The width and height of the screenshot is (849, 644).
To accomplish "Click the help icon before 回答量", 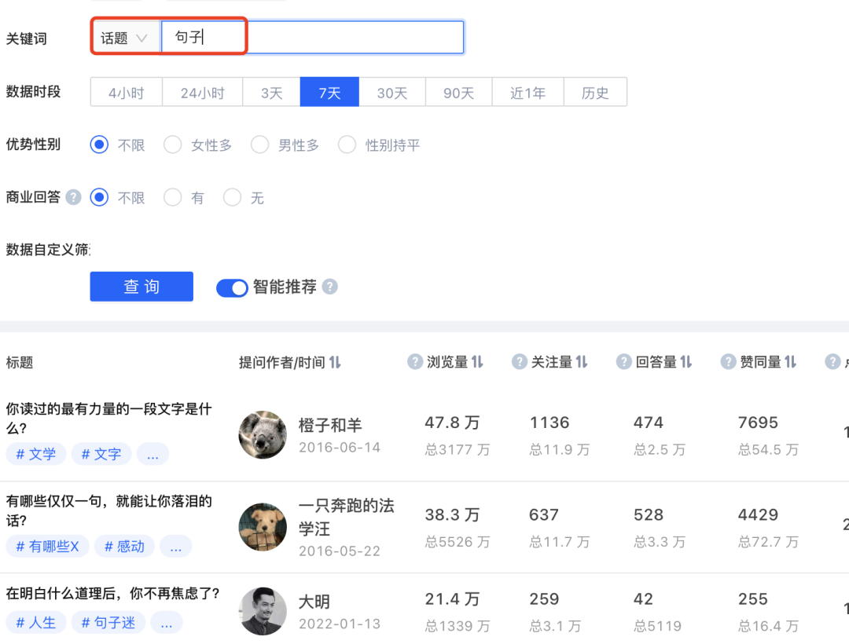I will click(623, 362).
